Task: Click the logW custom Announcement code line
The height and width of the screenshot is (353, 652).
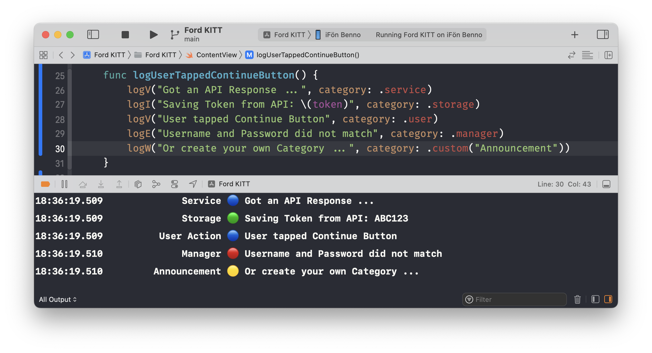Action: click(x=348, y=148)
